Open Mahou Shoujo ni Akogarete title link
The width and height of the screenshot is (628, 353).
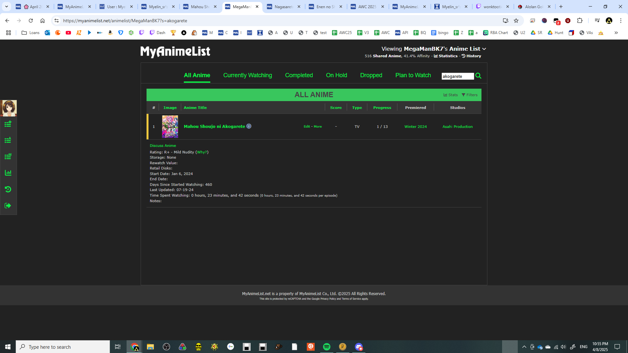click(x=214, y=127)
